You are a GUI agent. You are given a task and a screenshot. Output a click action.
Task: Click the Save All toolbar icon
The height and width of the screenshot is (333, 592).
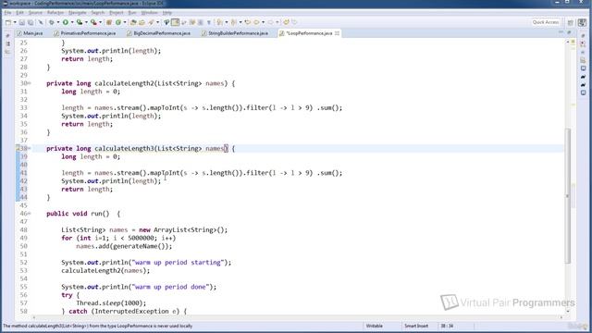point(31,22)
